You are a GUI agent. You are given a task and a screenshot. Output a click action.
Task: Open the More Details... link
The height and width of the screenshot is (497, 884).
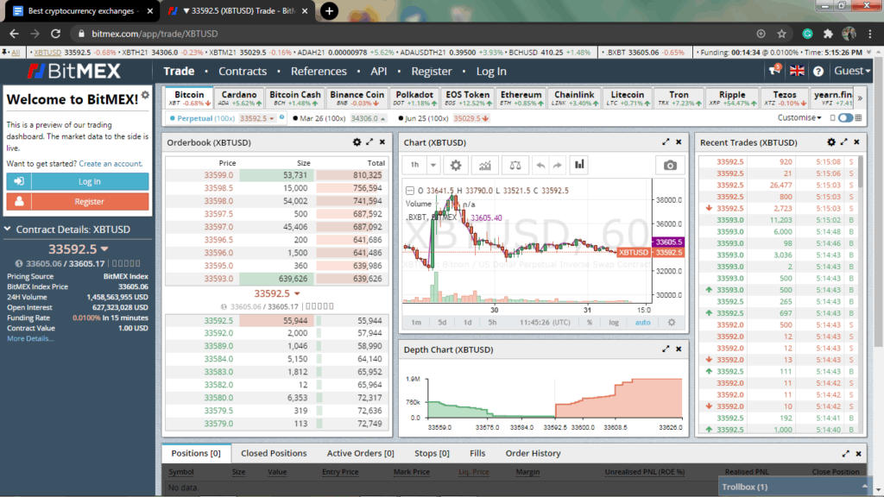point(30,338)
